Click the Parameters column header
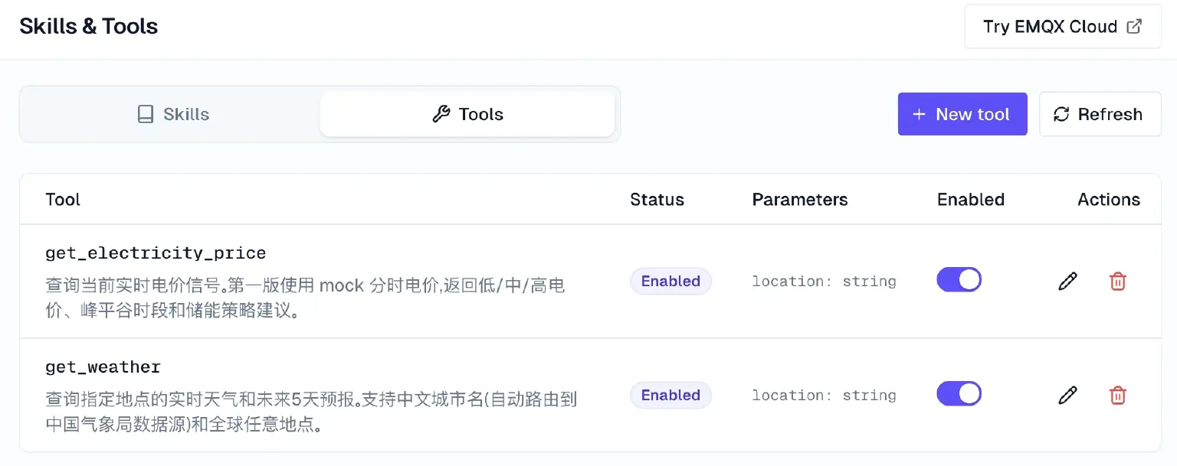This screenshot has height=466, width=1177. [800, 199]
